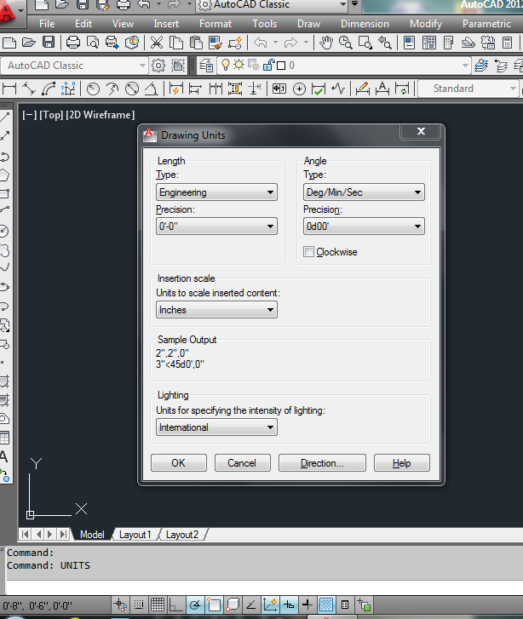Click the Make Object's Layer Current icon

click(481, 66)
